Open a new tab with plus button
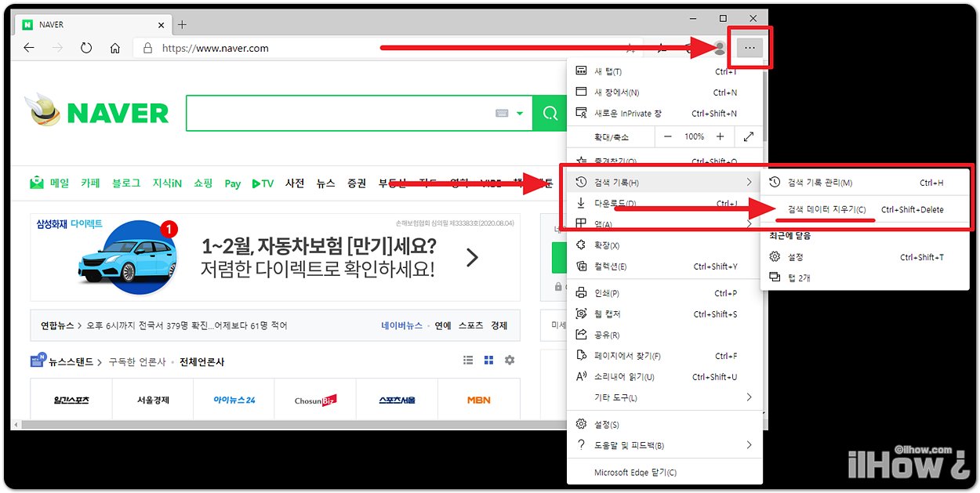Image resolution: width=980 pixels, height=493 pixels. (x=182, y=24)
